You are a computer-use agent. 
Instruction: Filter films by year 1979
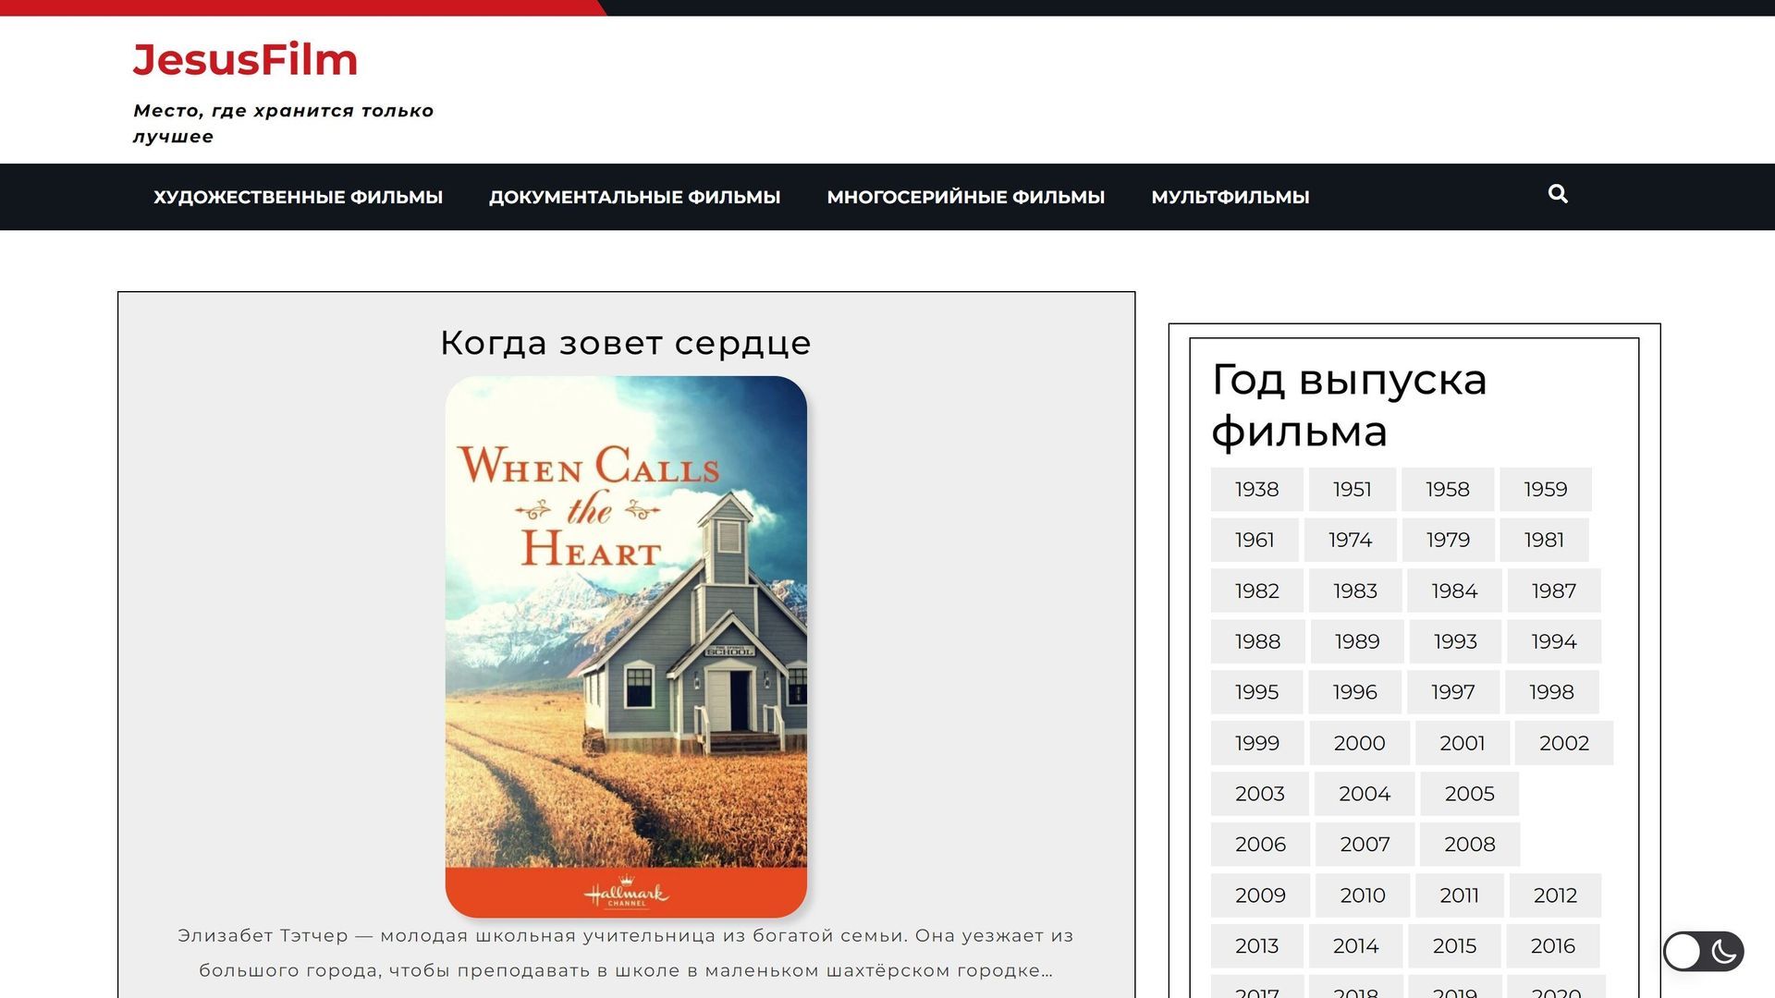[1448, 540]
